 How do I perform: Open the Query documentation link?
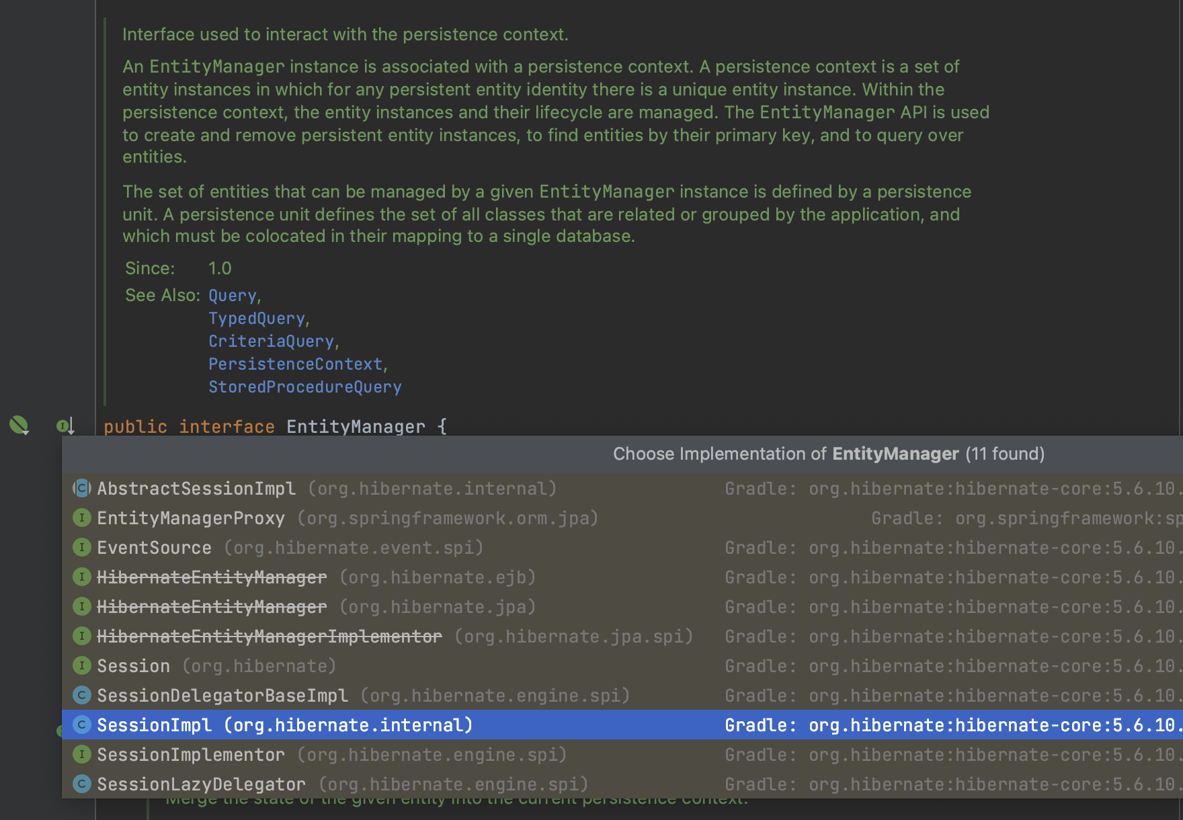233,296
